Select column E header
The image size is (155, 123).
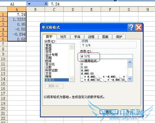click(x=91, y=9)
